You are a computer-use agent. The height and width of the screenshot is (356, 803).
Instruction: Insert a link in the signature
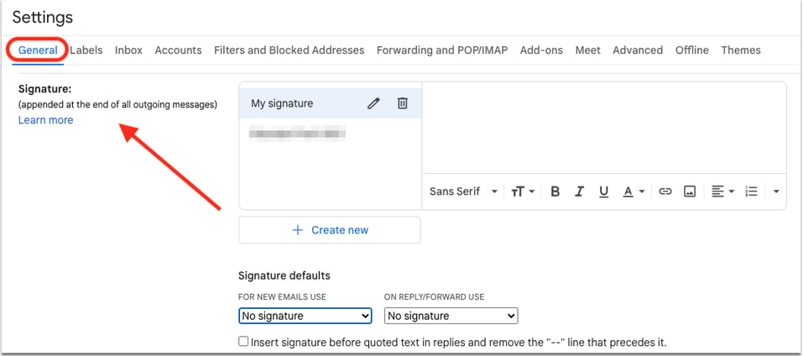point(665,191)
